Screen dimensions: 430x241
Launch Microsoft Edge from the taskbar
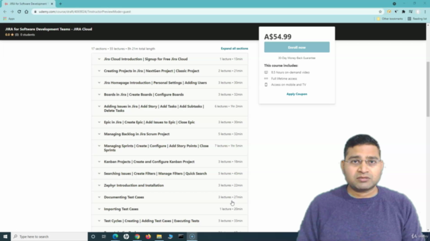coord(115,236)
